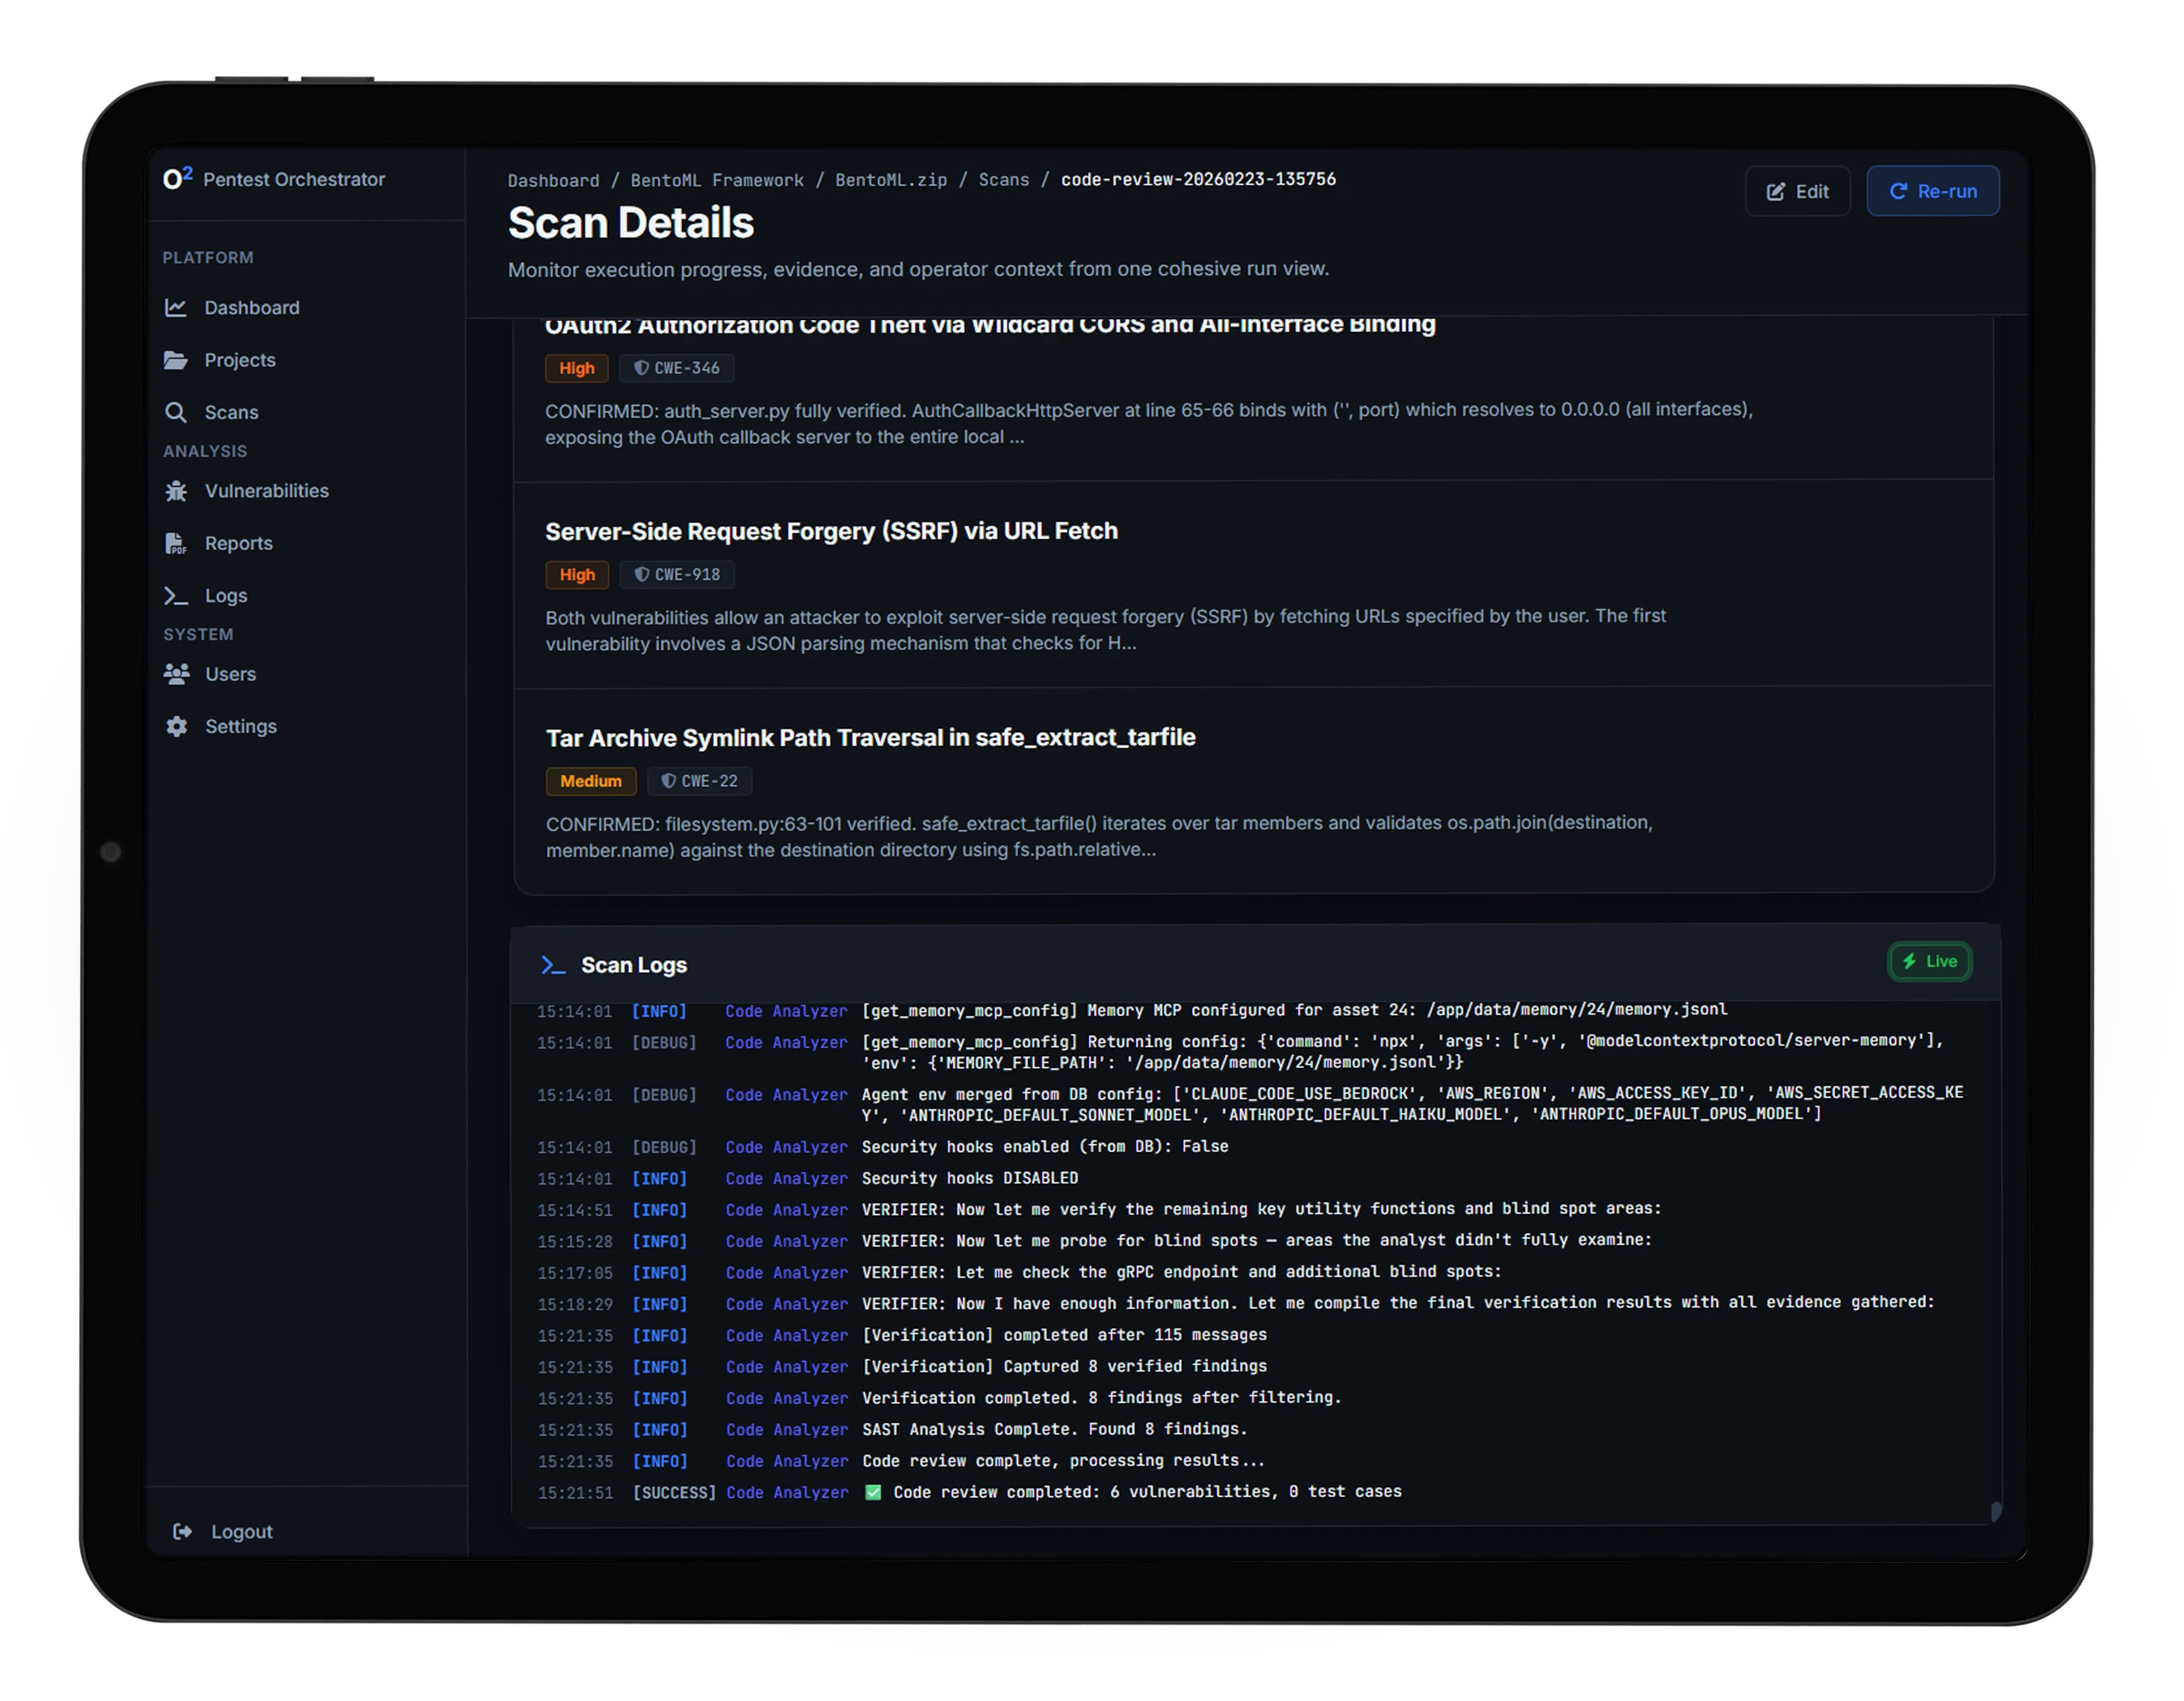Click the Logs terminal prompt icon
2184x1701 pixels.
coord(176,596)
